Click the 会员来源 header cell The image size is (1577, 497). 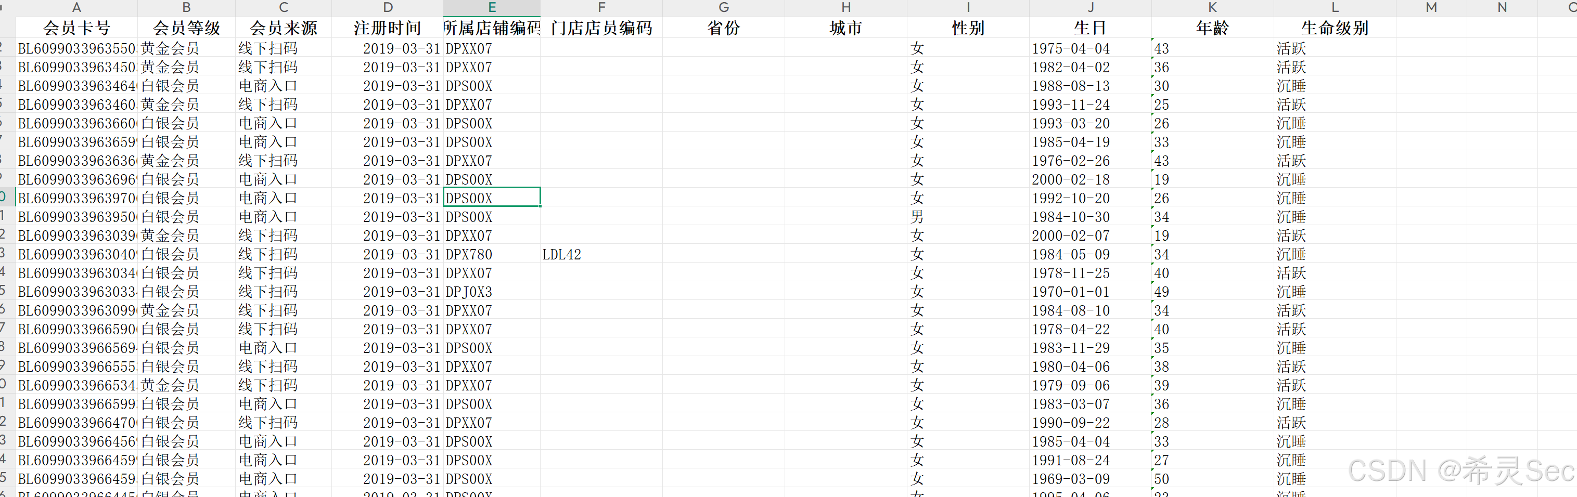[x=284, y=28]
